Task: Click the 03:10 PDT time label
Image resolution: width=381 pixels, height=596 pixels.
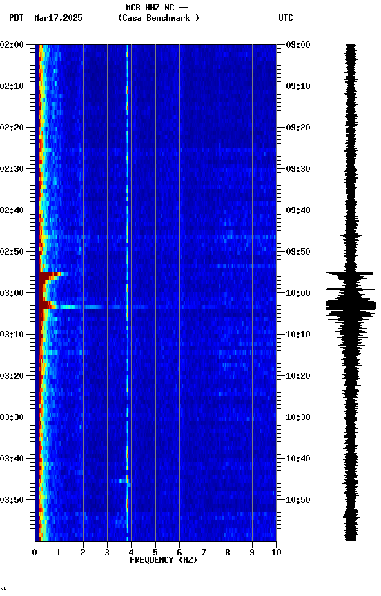Action: pyautogui.click(x=12, y=335)
